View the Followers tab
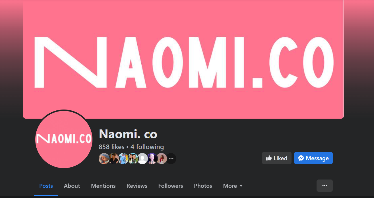 (171, 186)
